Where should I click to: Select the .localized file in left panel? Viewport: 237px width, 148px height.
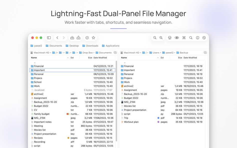point(72,90)
